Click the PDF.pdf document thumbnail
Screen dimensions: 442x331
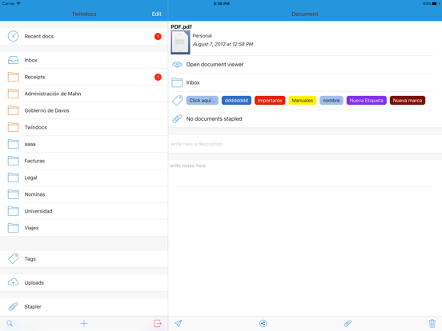180,42
